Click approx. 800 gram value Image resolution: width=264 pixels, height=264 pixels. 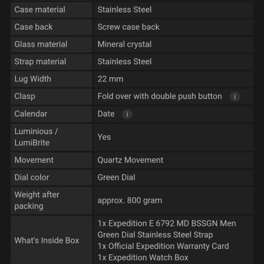click(130, 200)
